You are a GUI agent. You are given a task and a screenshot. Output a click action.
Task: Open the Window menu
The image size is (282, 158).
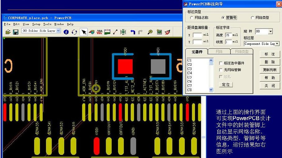click(x=59, y=24)
